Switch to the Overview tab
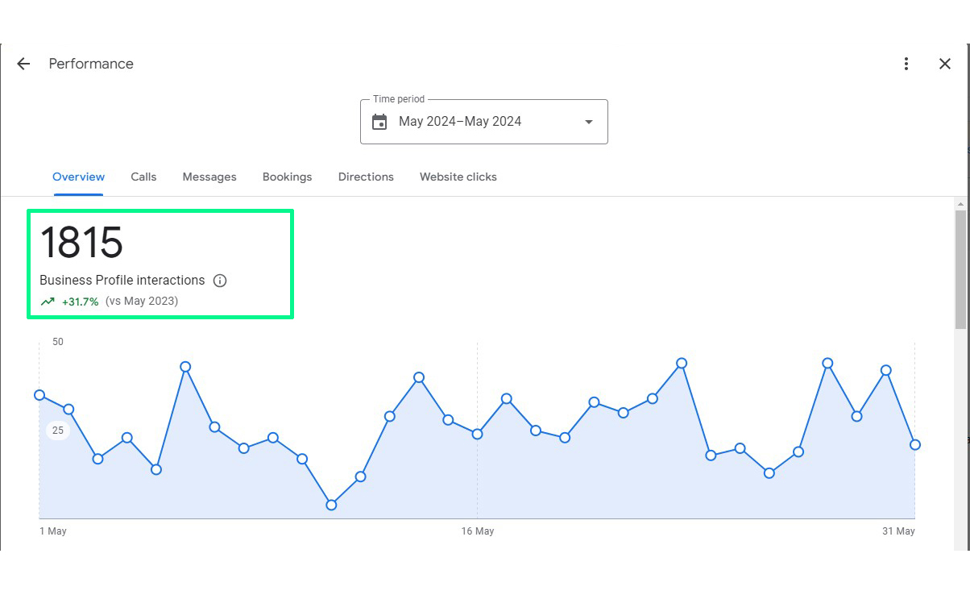 click(x=78, y=177)
